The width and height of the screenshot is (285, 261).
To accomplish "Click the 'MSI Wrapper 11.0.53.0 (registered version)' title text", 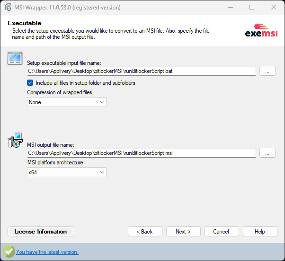I will [x=67, y=8].
